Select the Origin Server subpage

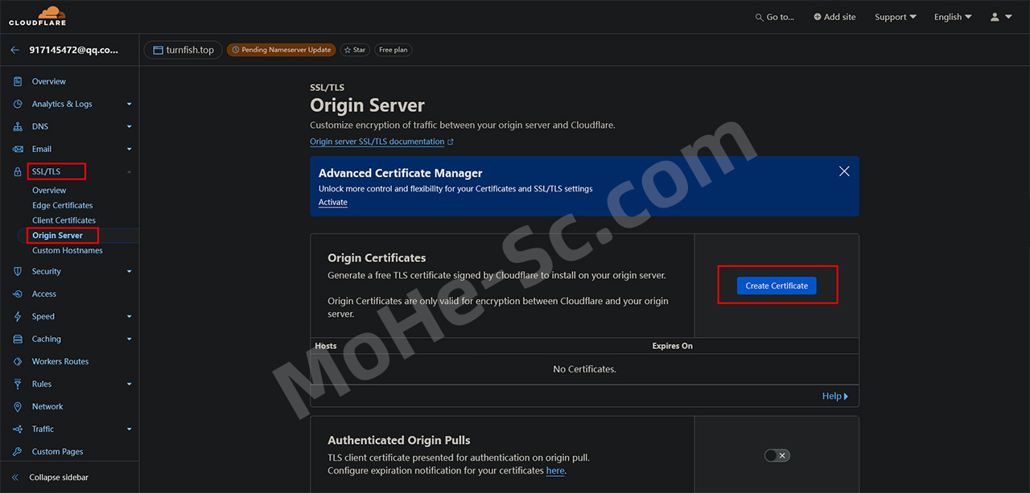(x=57, y=236)
